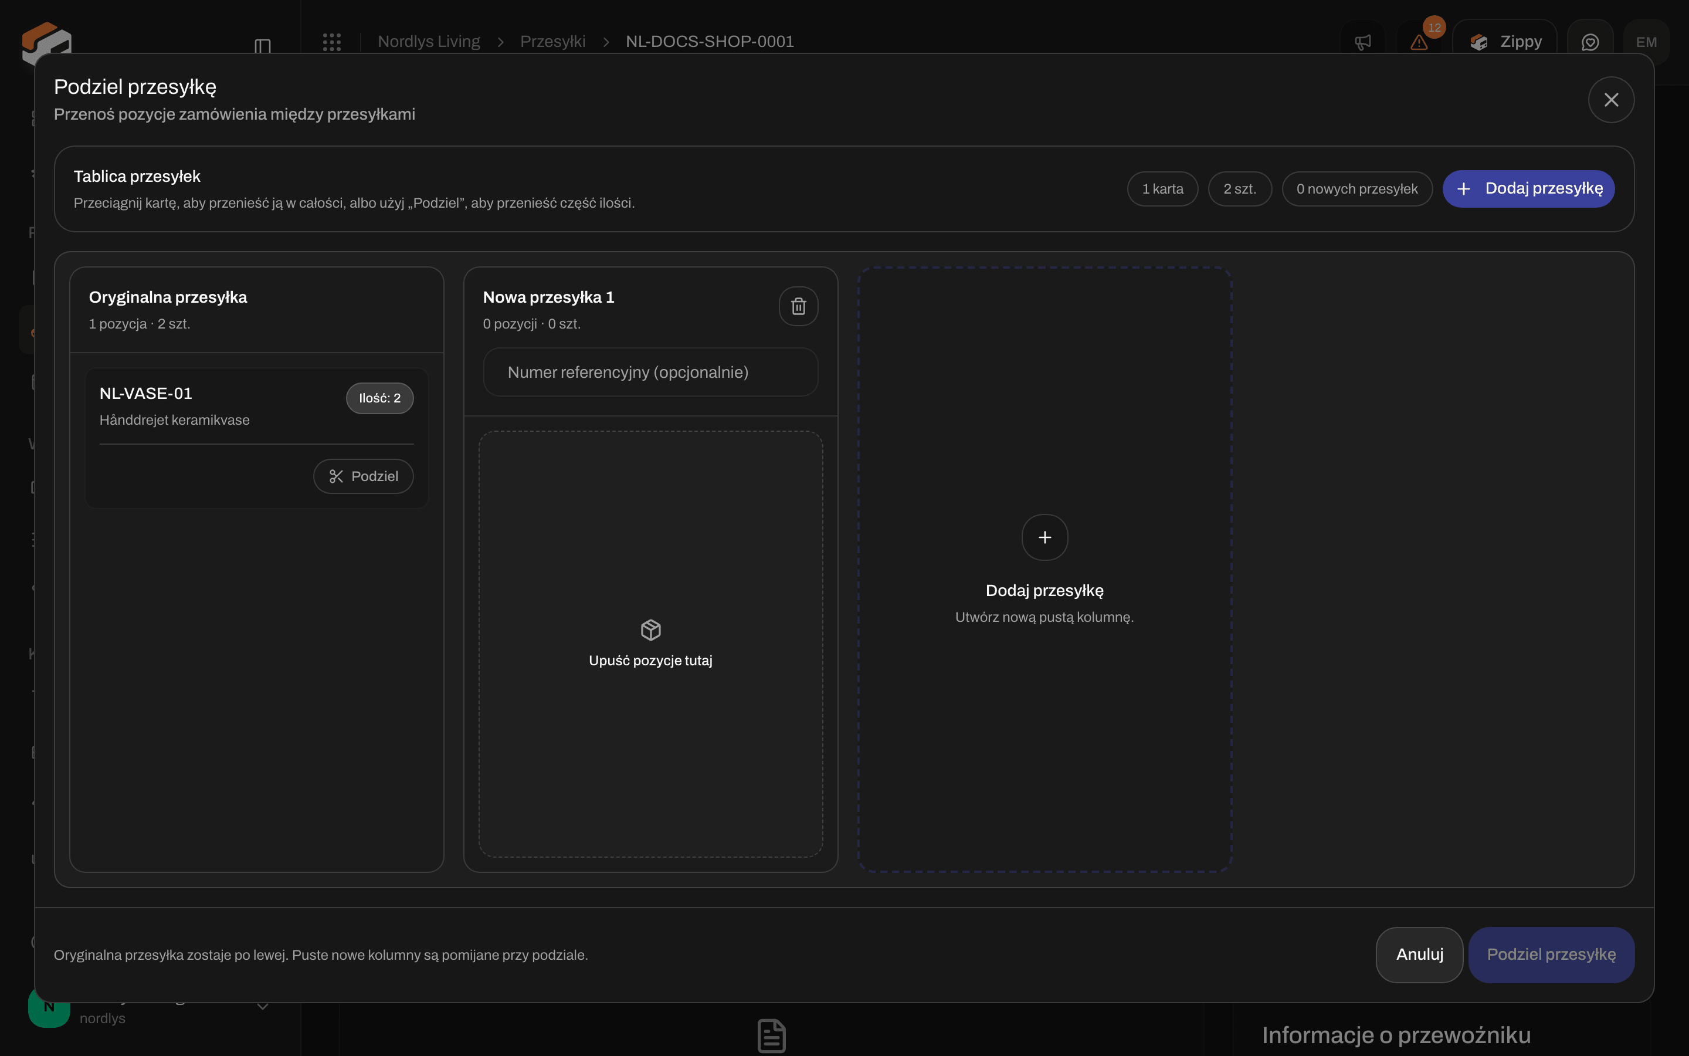Open the chat support icon
Viewport: 1689px width, 1056px height.
pyautogui.click(x=1590, y=43)
